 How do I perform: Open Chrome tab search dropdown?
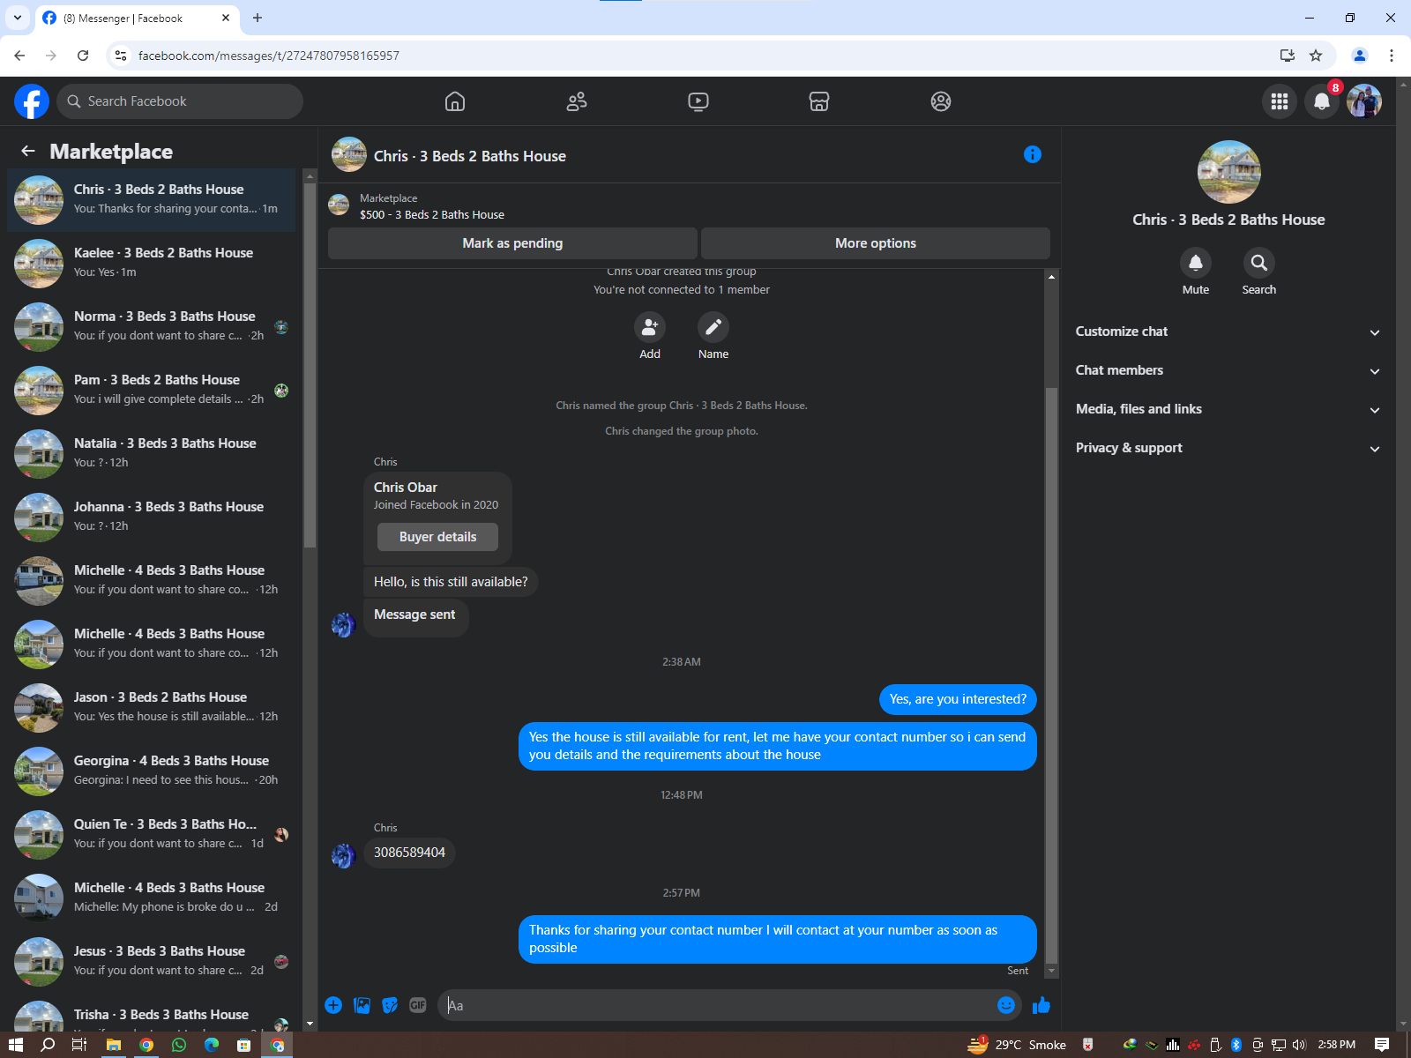tap(18, 18)
